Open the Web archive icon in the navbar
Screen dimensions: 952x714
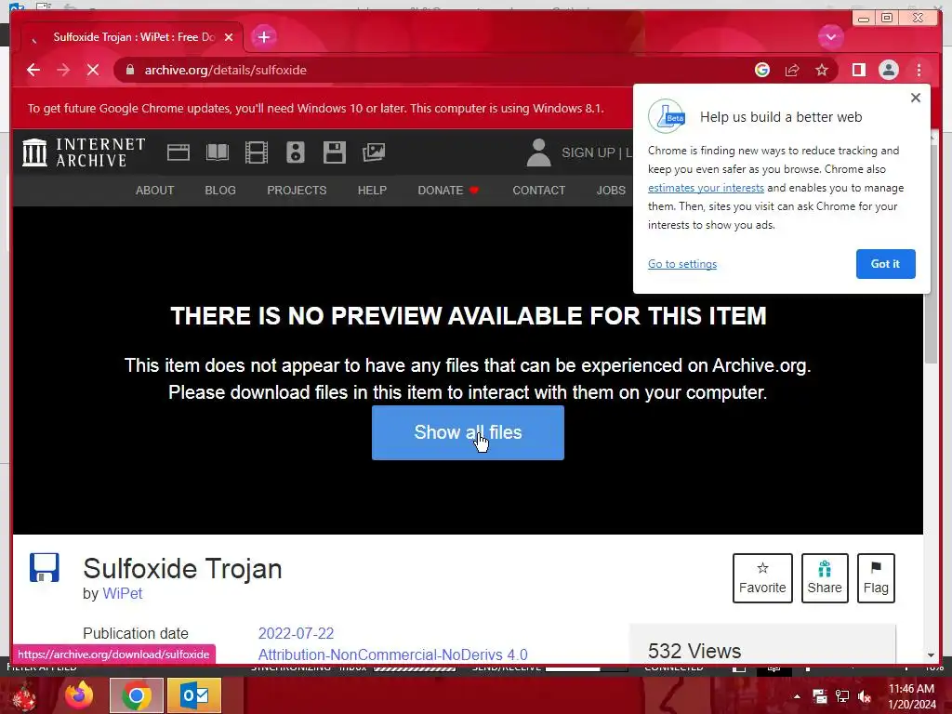tap(178, 152)
